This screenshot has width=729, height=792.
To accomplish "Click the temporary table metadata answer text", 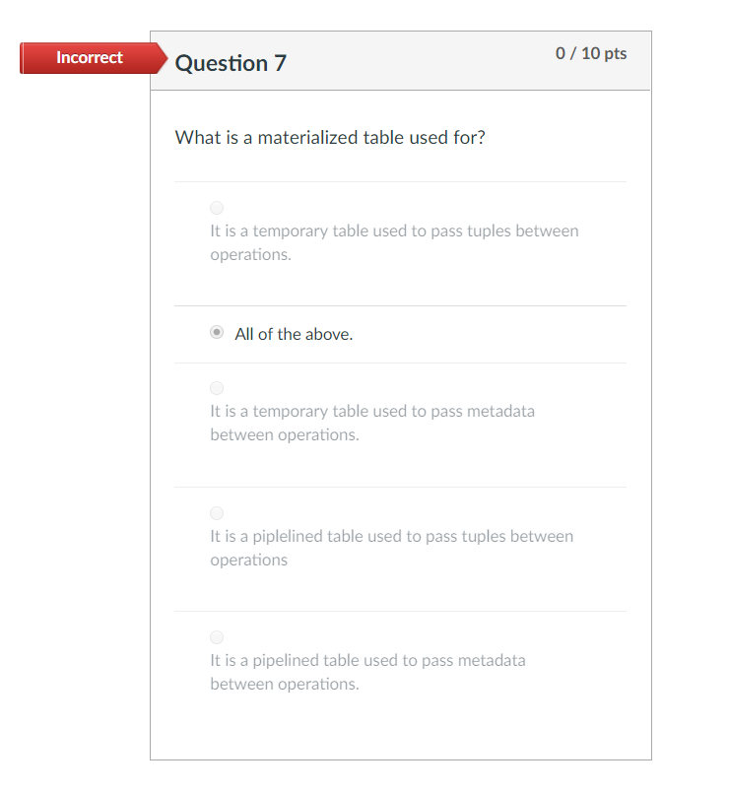I will (x=372, y=422).
